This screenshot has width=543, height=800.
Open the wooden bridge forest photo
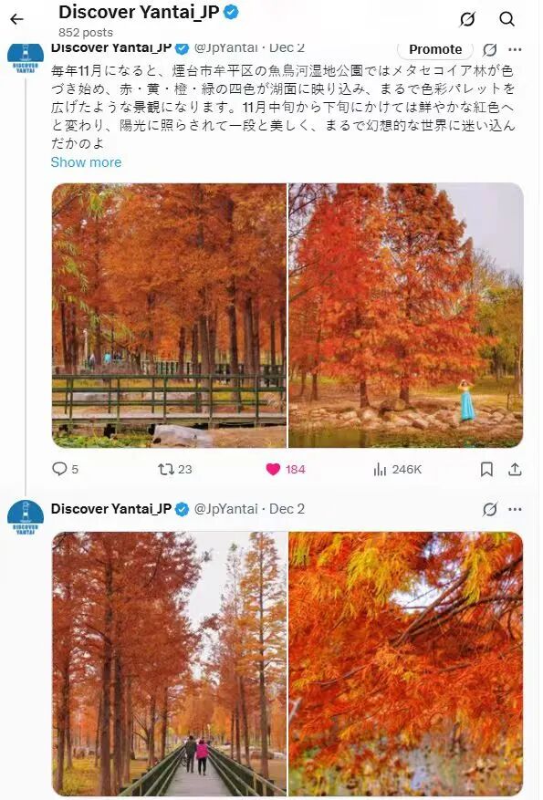pos(170,316)
